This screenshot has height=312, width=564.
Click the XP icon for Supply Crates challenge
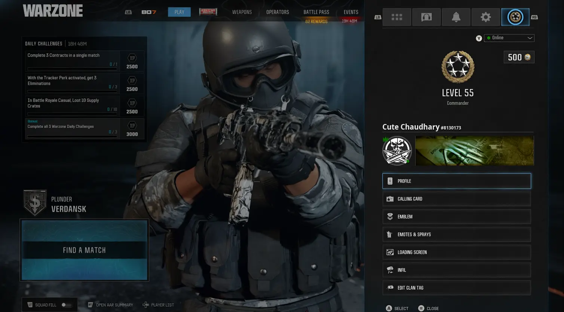click(x=132, y=103)
